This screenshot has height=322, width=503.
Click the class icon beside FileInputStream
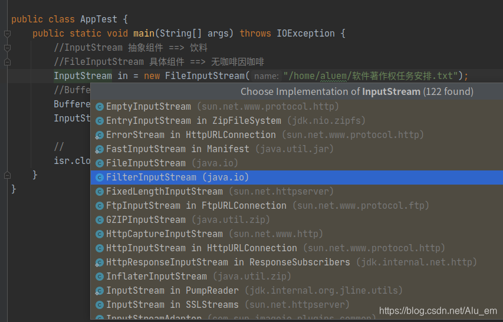(x=100, y=163)
